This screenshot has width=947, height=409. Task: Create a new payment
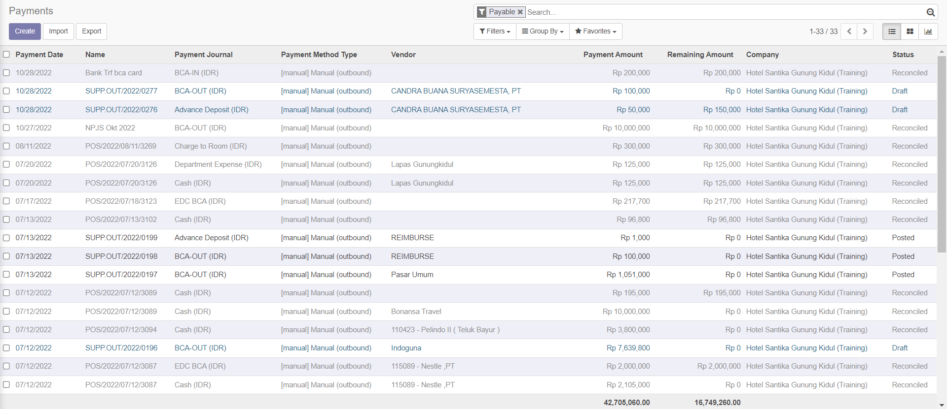click(25, 31)
